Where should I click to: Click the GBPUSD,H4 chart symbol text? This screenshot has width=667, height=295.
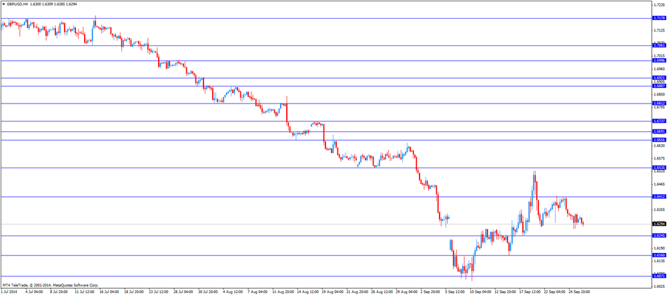pyautogui.click(x=16, y=4)
